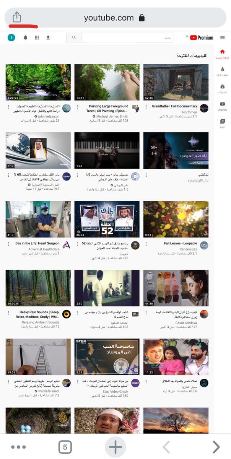Tap the browser forward arrow
The width and height of the screenshot is (231, 459).
pos(216,447)
